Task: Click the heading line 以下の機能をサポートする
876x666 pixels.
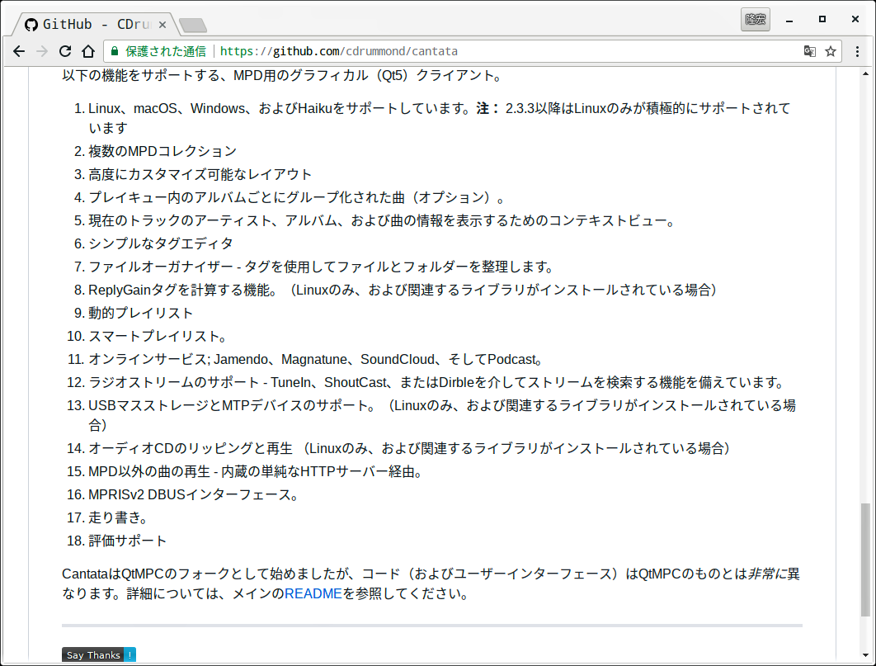Action: (282, 75)
